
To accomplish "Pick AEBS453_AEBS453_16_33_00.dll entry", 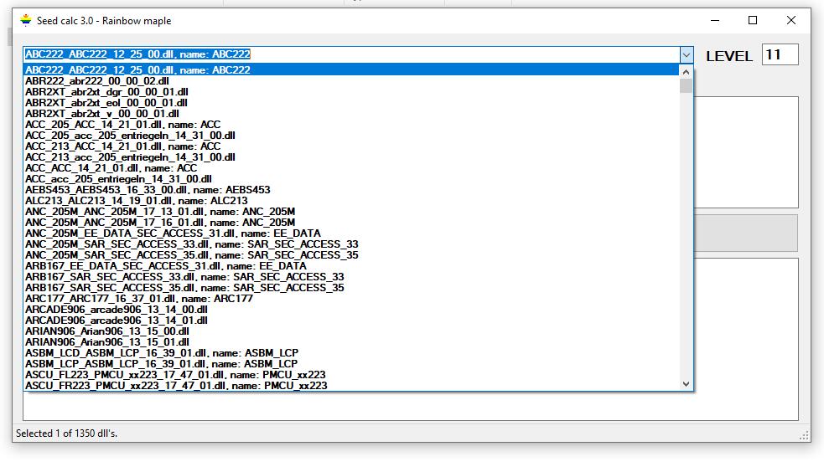I will [x=148, y=190].
